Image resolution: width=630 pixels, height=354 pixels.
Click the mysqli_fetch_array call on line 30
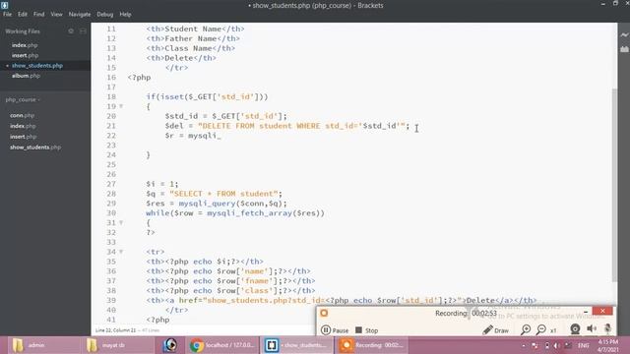pyautogui.click(x=249, y=213)
